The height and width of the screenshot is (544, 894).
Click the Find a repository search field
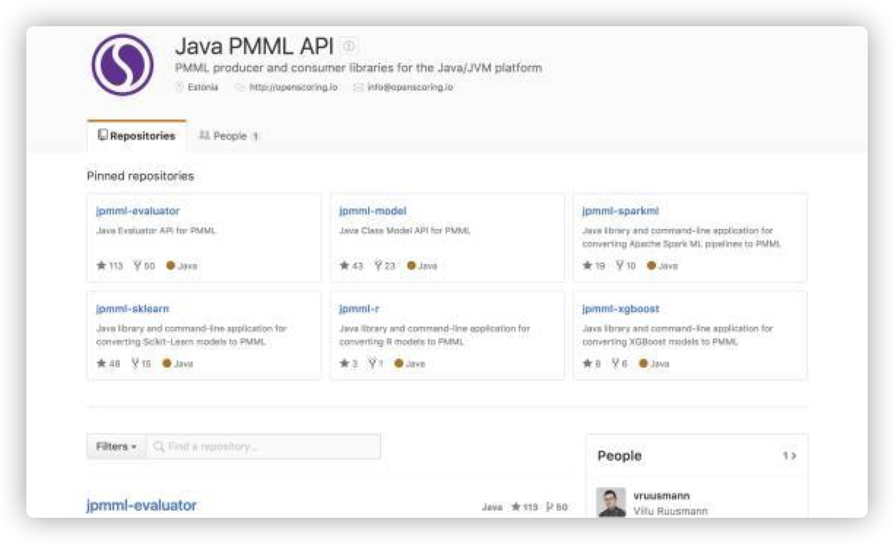263,446
